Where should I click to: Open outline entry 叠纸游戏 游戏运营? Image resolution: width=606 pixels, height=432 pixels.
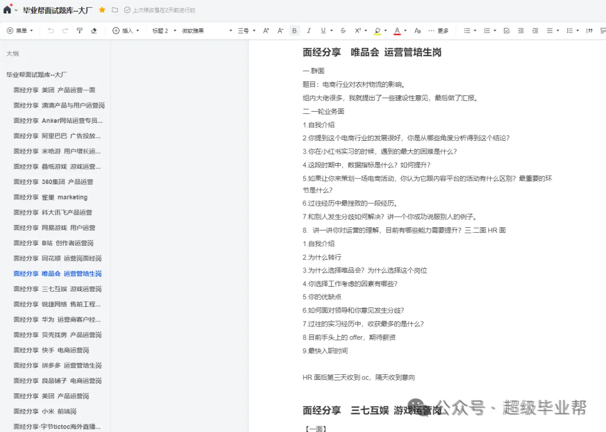click(x=57, y=167)
